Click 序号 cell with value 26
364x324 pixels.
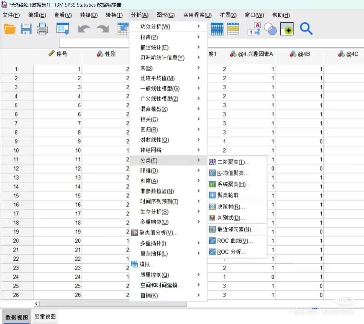[x=58, y=295]
